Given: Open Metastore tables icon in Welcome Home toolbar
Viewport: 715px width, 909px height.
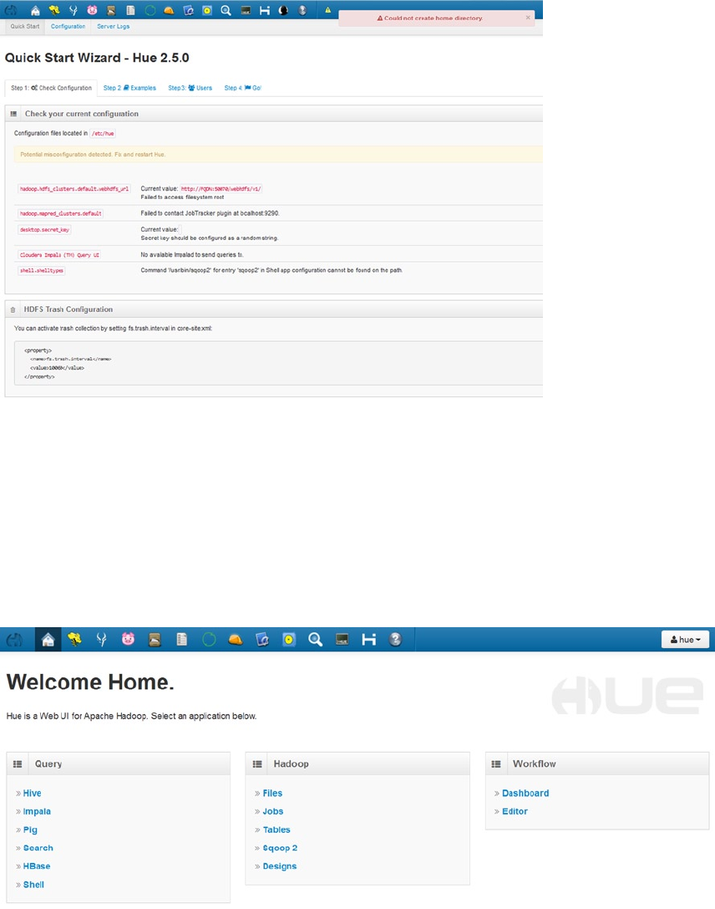Looking at the screenshot, I should click(182, 640).
